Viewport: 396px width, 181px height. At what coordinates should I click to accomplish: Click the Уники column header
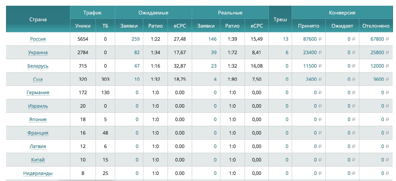click(83, 26)
